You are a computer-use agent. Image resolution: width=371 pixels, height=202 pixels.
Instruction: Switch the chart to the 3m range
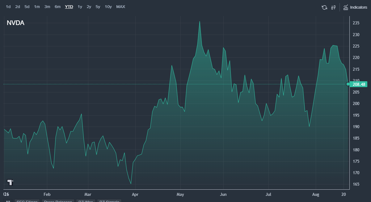pos(47,7)
